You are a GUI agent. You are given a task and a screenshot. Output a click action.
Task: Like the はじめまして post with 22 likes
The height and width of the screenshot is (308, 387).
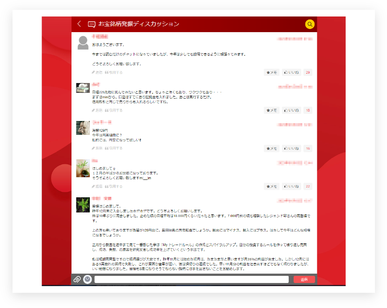[291, 186]
